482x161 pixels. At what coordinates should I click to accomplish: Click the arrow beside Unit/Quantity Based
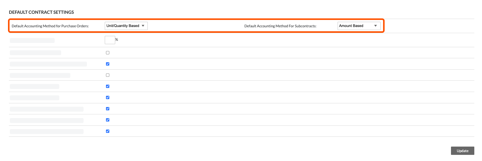pyautogui.click(x=143, y=26)
